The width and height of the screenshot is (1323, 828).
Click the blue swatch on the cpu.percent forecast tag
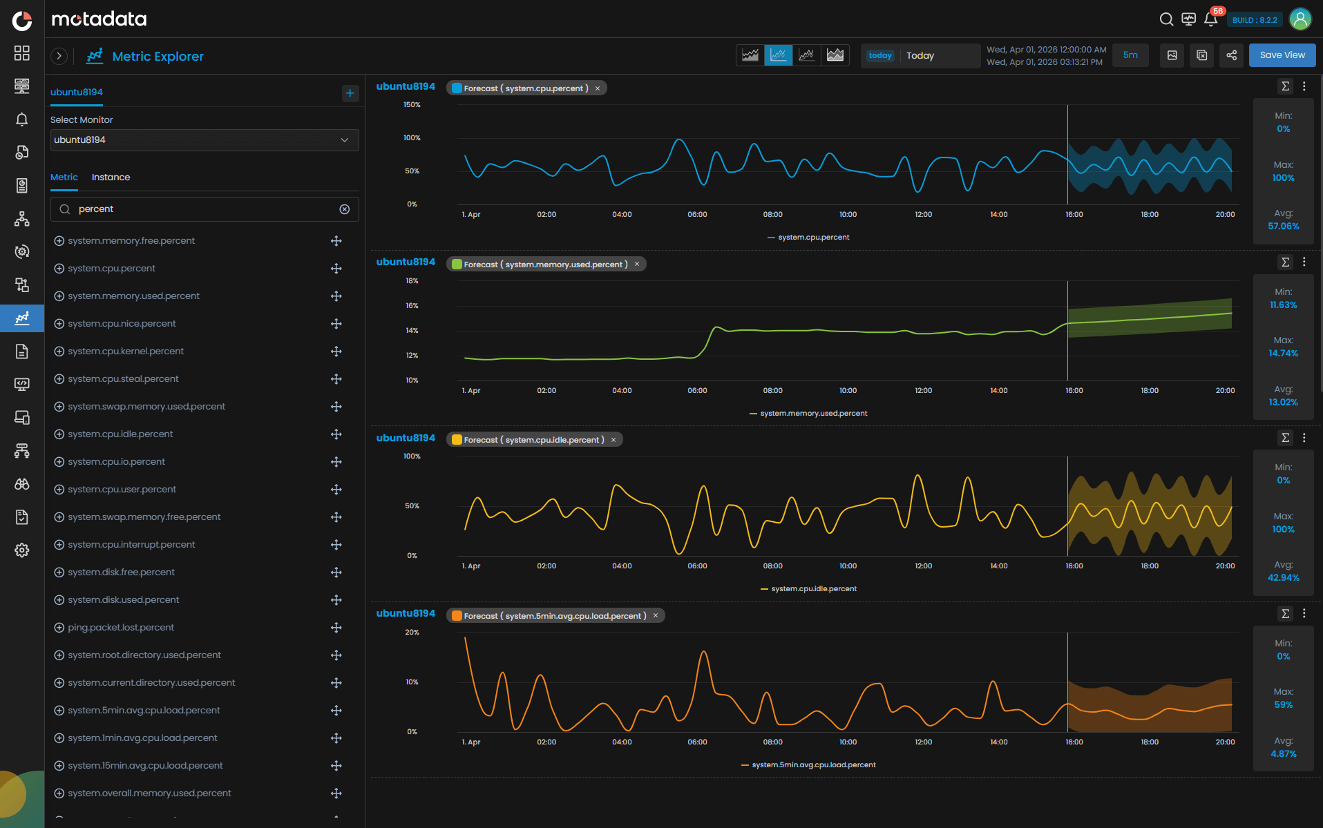click(456, 88)
